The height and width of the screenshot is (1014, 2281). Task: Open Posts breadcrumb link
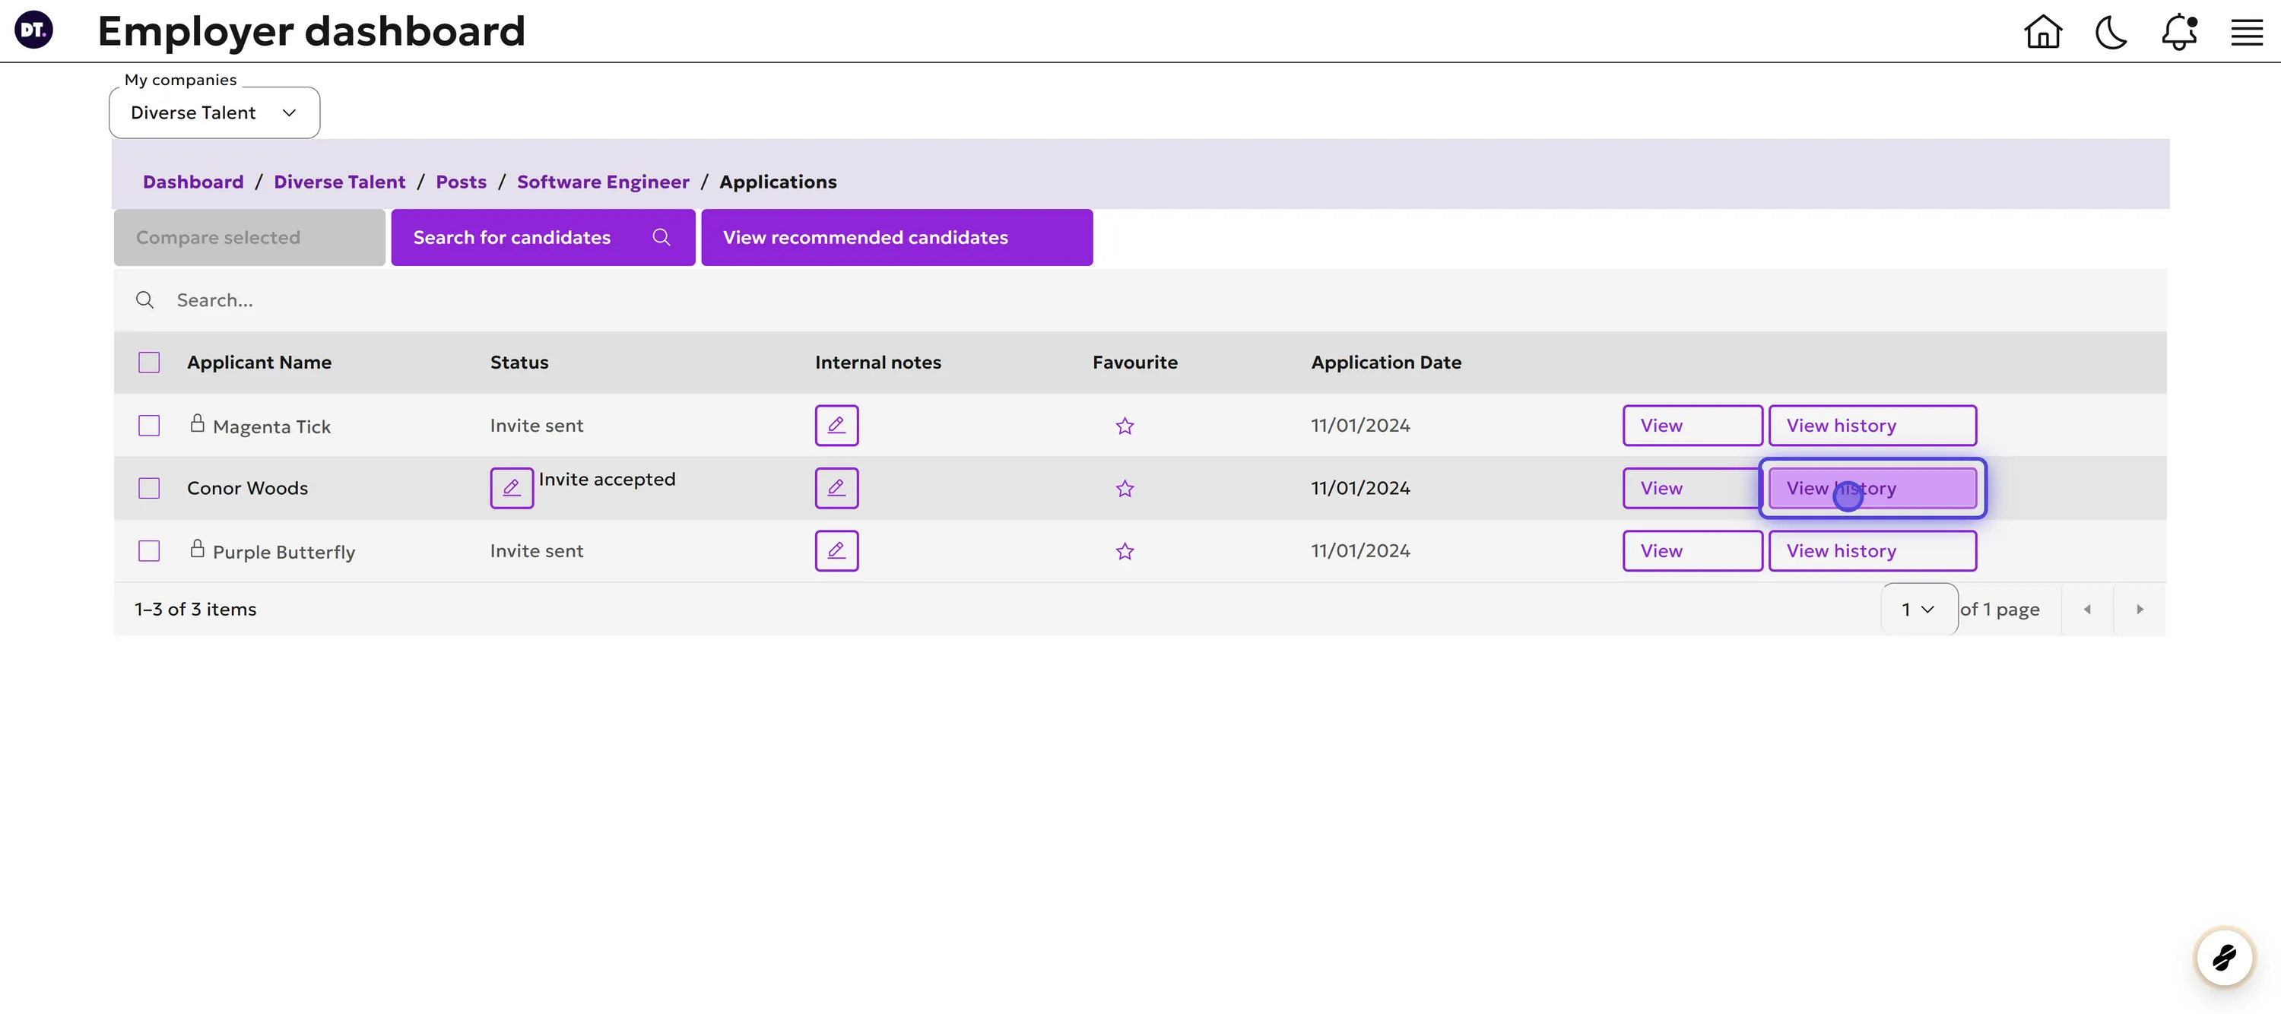coord(461,182)
